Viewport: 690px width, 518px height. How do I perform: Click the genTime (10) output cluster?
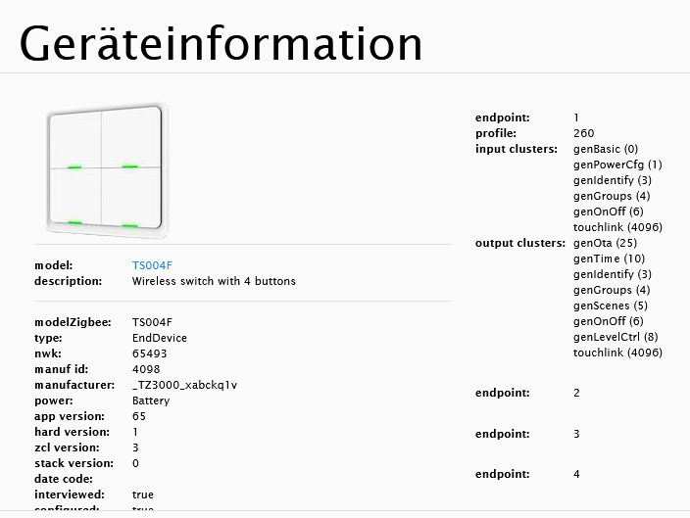(609, 259)
